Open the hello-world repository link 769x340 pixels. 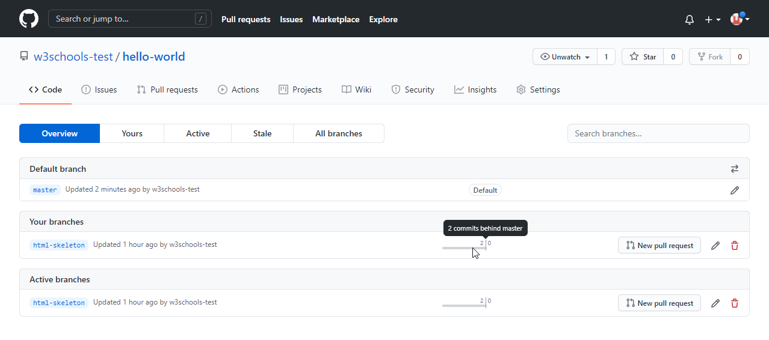pyautogui.click(x=154, y=56)
